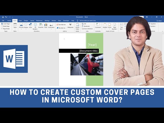Open the Symbol dropdown
Image resolution: width=164 pixels, height=123 pixels.
[153, 26]
